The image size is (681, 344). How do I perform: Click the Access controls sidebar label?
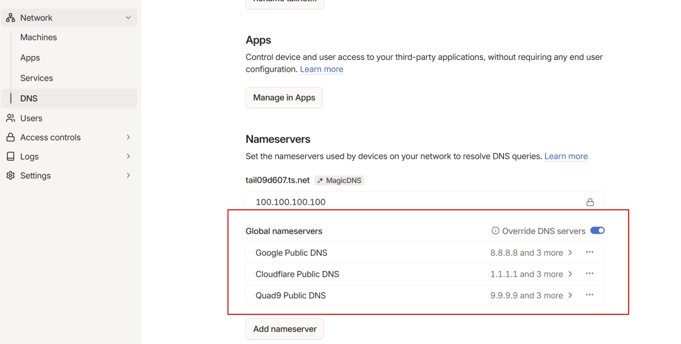tap(50, 137)
